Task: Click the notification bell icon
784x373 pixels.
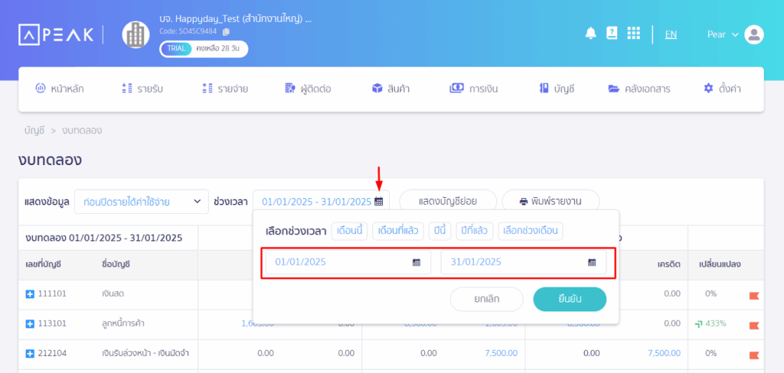Action: tap(590, 34)
